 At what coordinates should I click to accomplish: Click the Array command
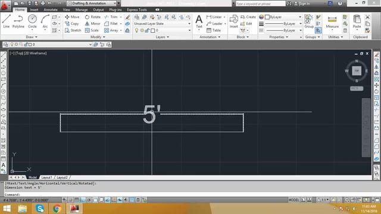click(111, 30)
